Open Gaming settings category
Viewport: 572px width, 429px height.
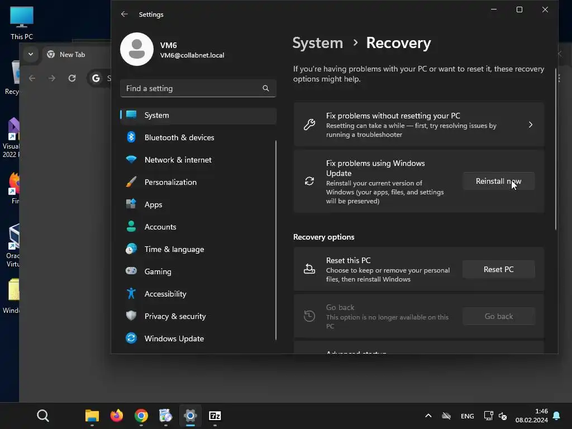[198, 271]
